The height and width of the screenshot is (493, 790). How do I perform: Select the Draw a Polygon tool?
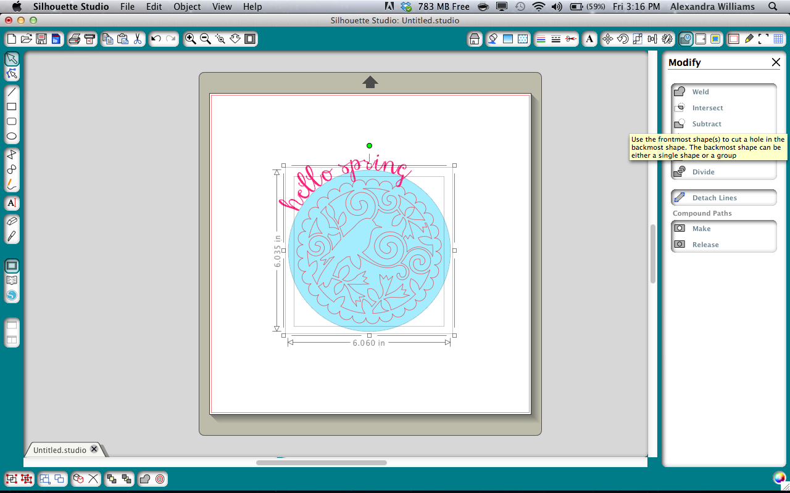pyautogui.click(x=12, y=154)
